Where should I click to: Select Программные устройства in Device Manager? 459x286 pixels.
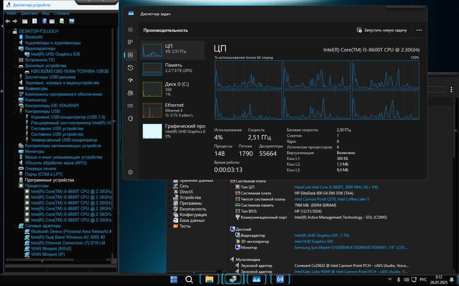click(x=49, y=180)
